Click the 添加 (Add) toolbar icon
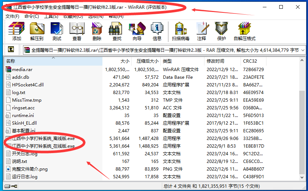This screenshot has width=308, height=191. pos(16,29)
